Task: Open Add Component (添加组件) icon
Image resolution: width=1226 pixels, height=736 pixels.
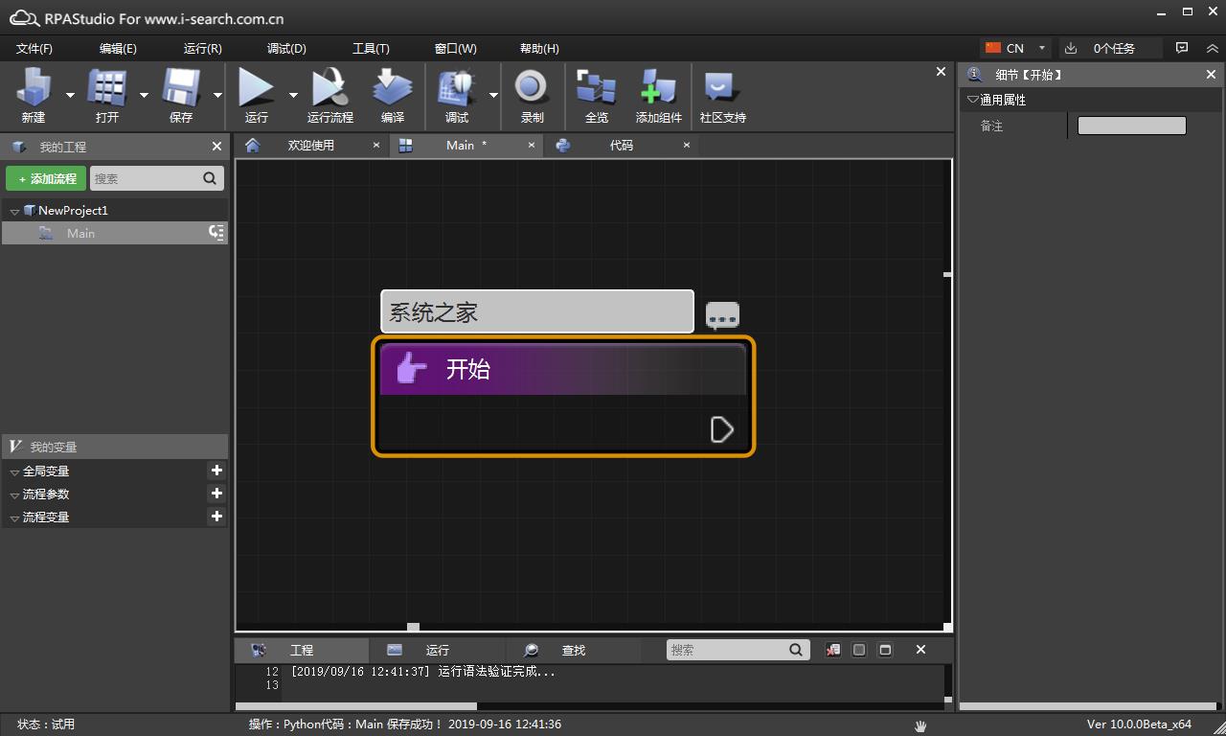Action: pyautogui.click(x=658, y=96)
